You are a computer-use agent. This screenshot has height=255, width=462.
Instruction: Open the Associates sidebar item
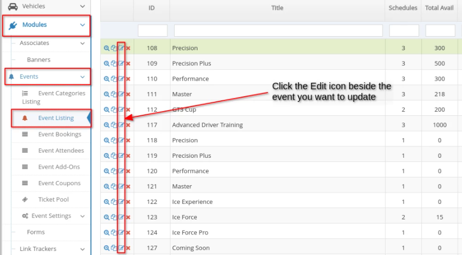(x=34, y=43)
